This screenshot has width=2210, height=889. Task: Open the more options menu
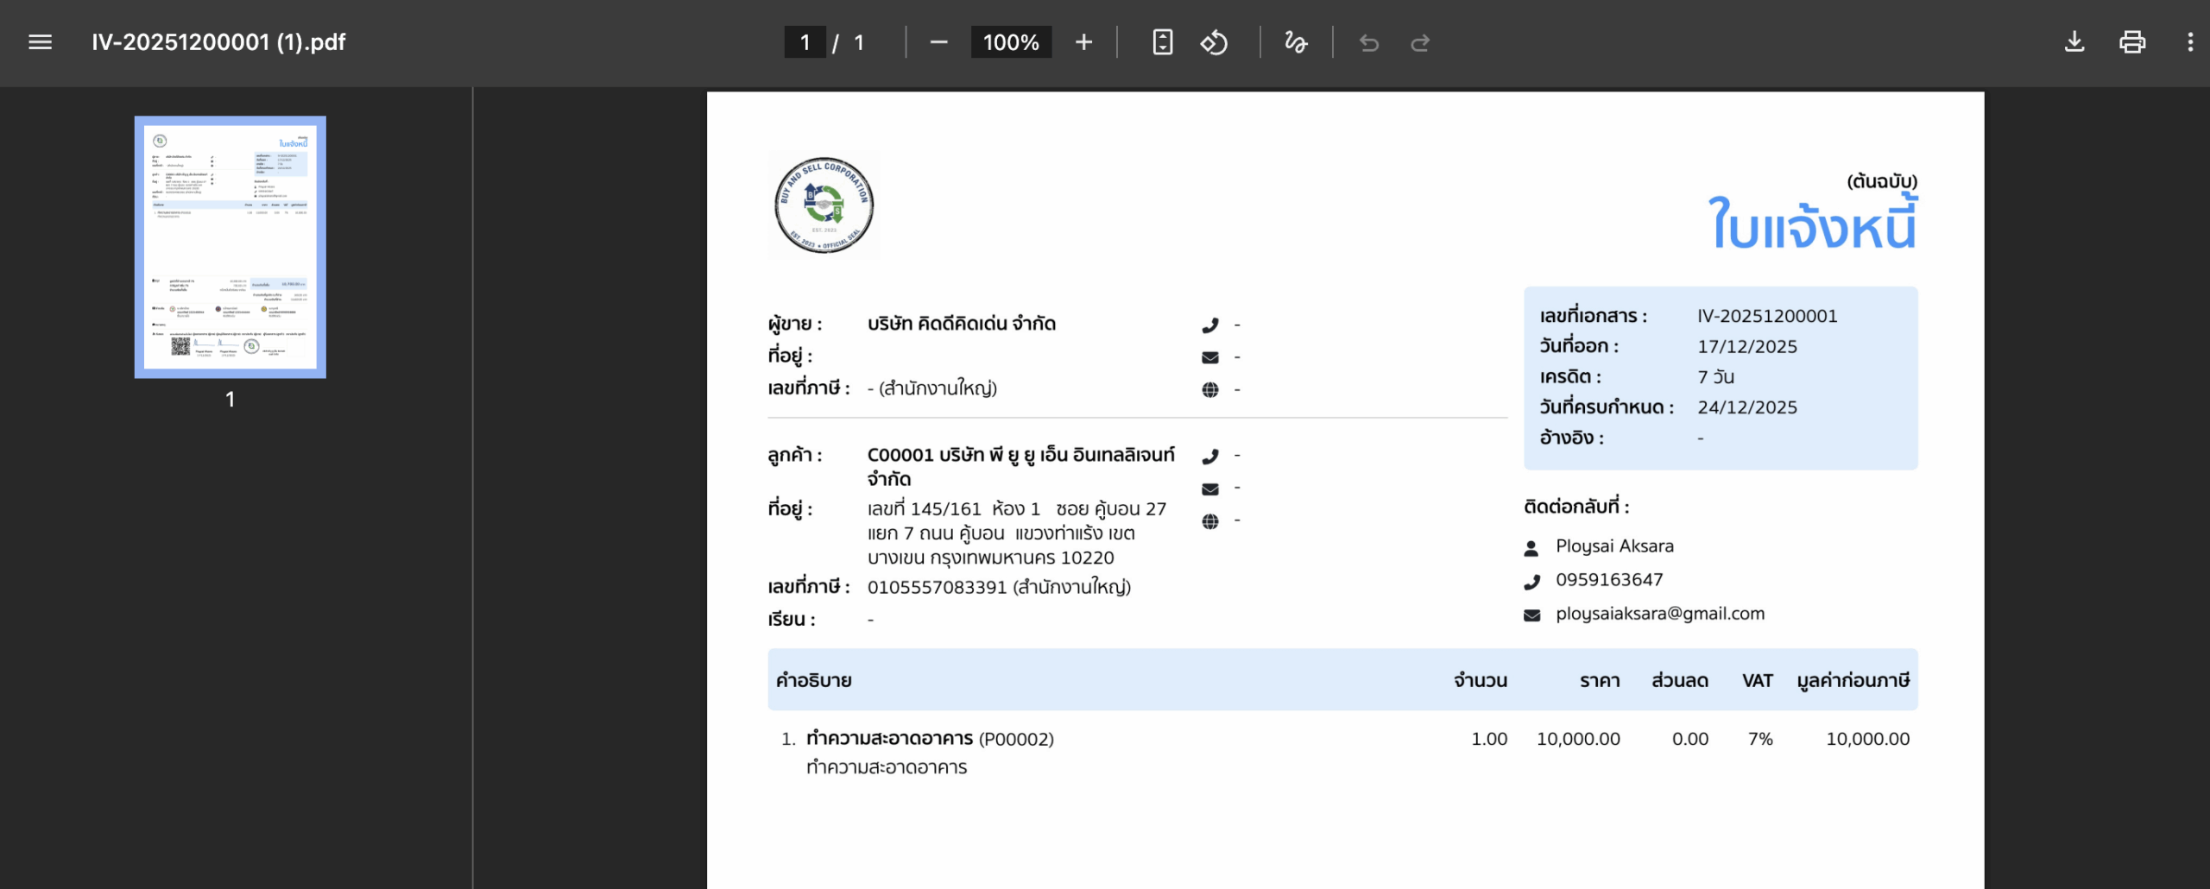(x=2189, y=41)
